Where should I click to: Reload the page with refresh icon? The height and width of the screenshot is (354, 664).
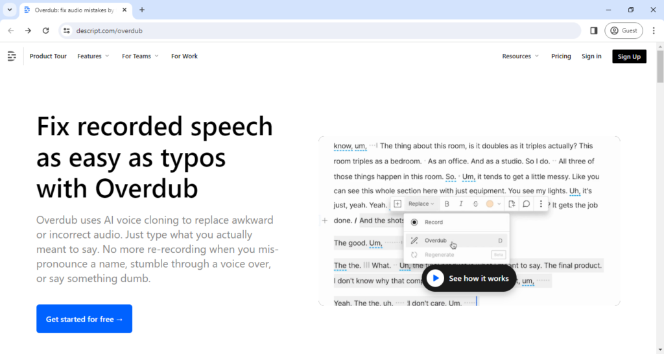[x=45, y=30]
